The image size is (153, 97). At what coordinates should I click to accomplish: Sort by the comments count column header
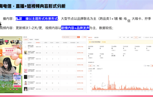click(52, 43)
